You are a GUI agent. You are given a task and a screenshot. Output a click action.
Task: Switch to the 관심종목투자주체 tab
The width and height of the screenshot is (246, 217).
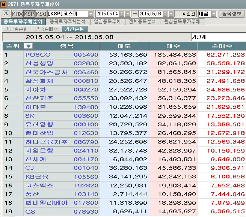pyautogui.click(x=182, y=22)
